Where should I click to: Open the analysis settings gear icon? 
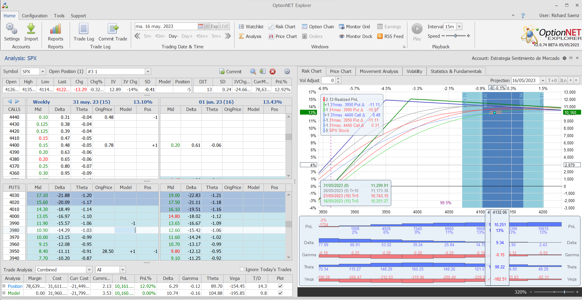[x=287, y=71]
